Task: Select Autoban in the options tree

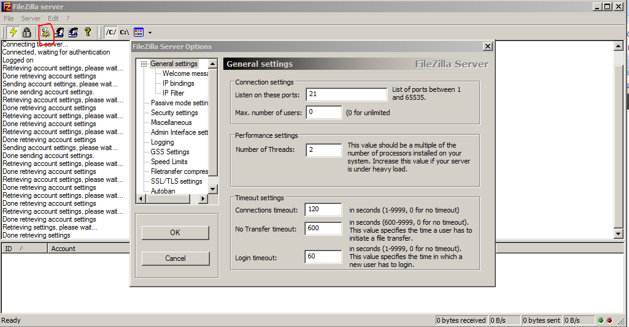Action: (163, 191)
